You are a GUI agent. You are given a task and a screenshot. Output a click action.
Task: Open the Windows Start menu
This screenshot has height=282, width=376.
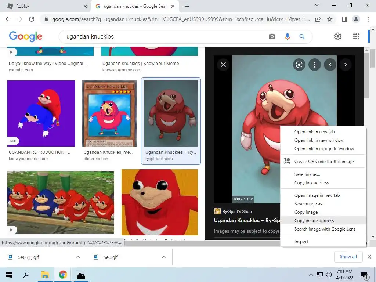click(9, 275)
